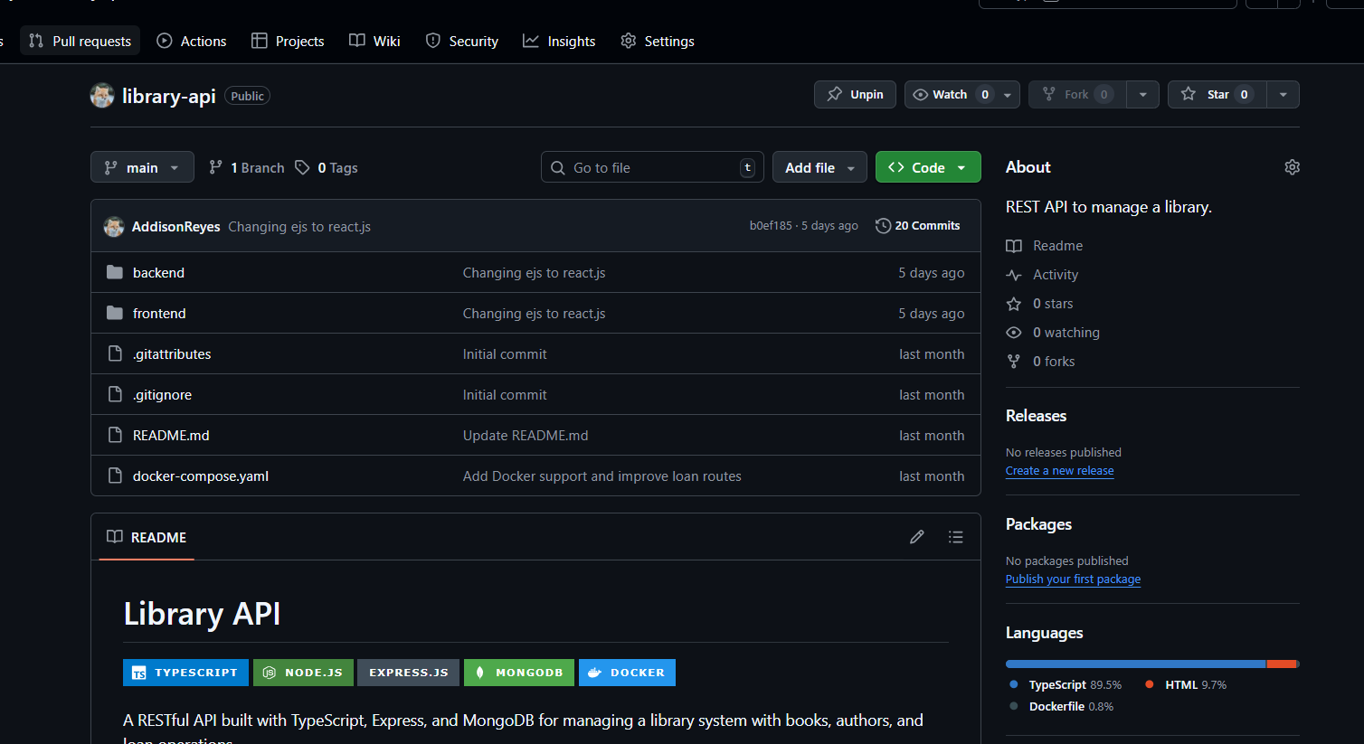
Task: Click the README outline list icon
Action: point(955,536)
